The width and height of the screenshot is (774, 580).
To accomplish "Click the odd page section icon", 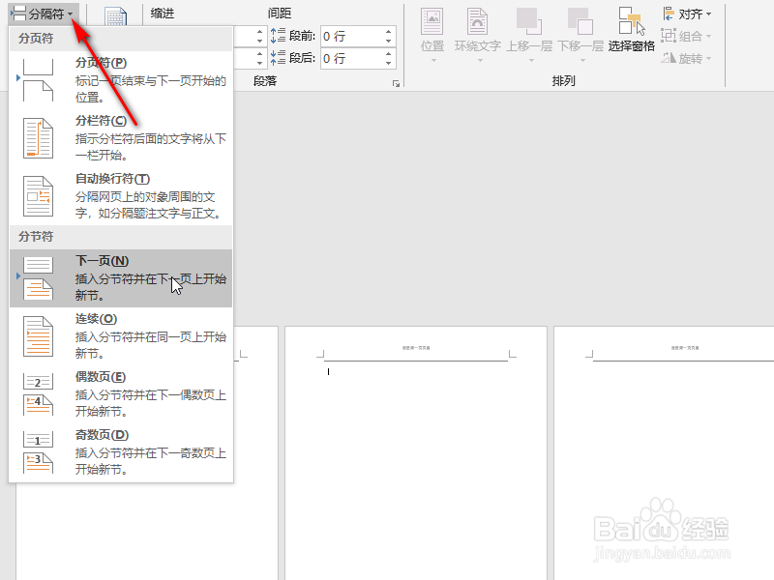I will pyautogui.click(x=38, y=452).
